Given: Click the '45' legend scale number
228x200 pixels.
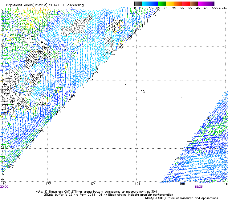Looking at the screenshot, I should 206,8.
